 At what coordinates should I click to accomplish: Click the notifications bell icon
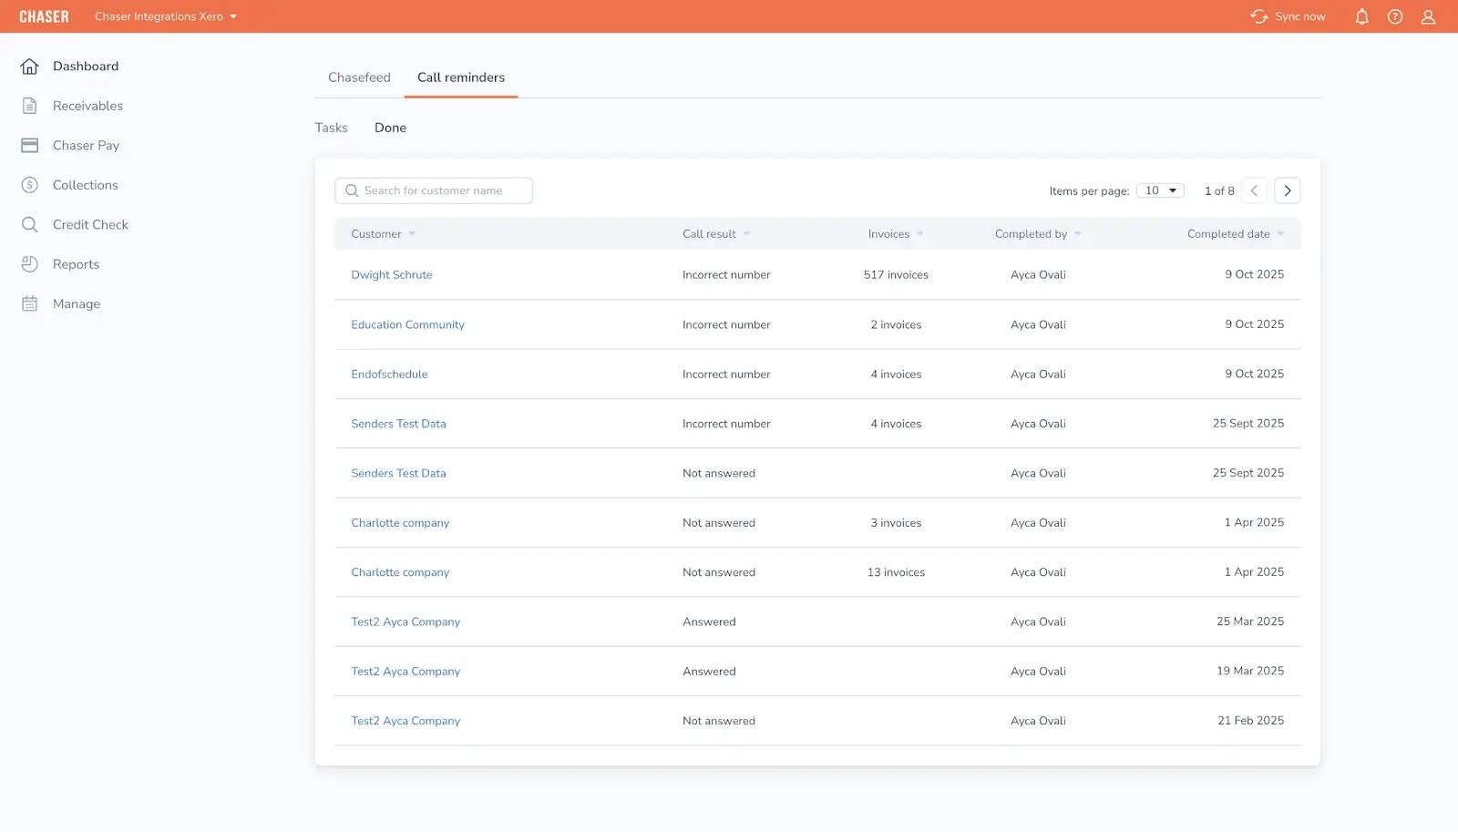coord(1361,16)
